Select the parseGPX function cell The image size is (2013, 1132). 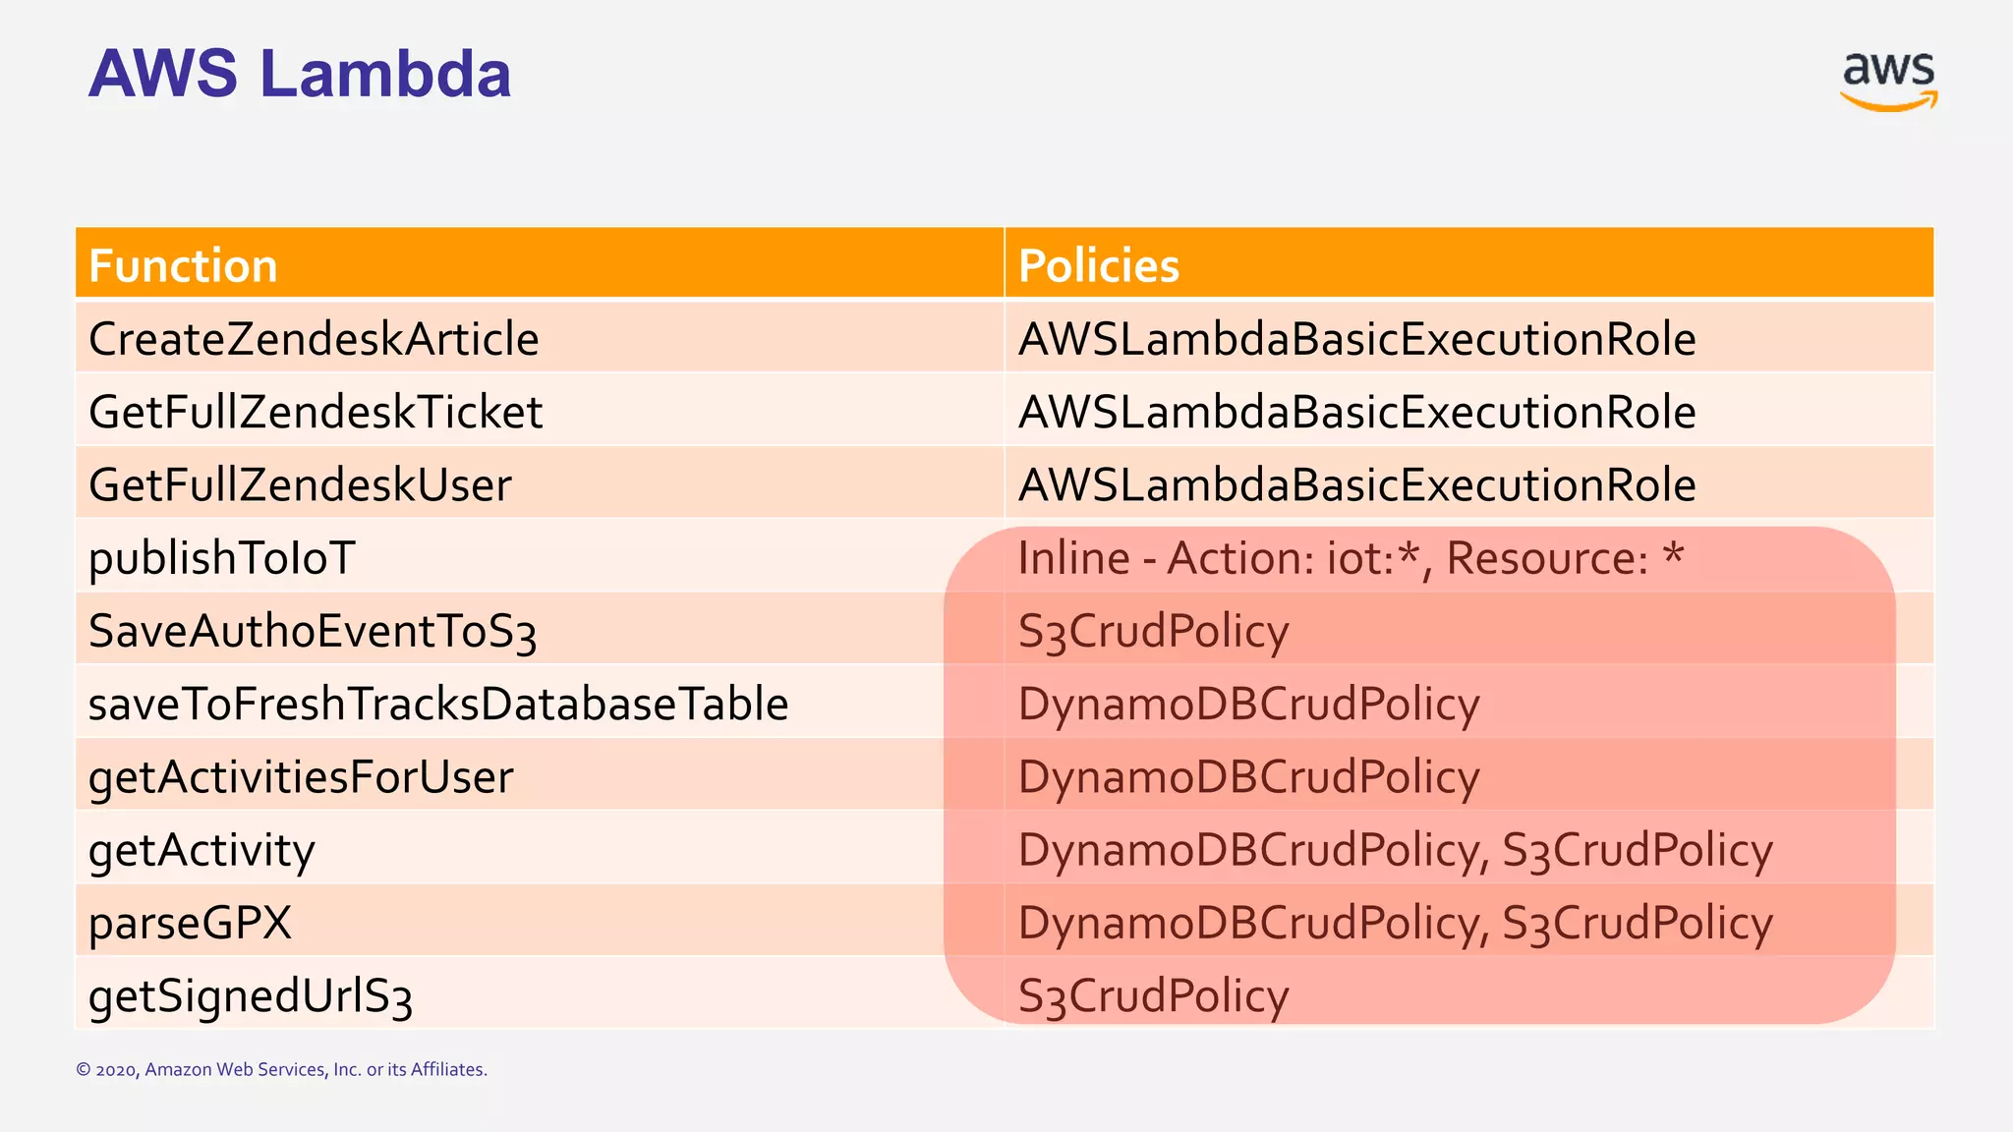[x=190, y=923]
